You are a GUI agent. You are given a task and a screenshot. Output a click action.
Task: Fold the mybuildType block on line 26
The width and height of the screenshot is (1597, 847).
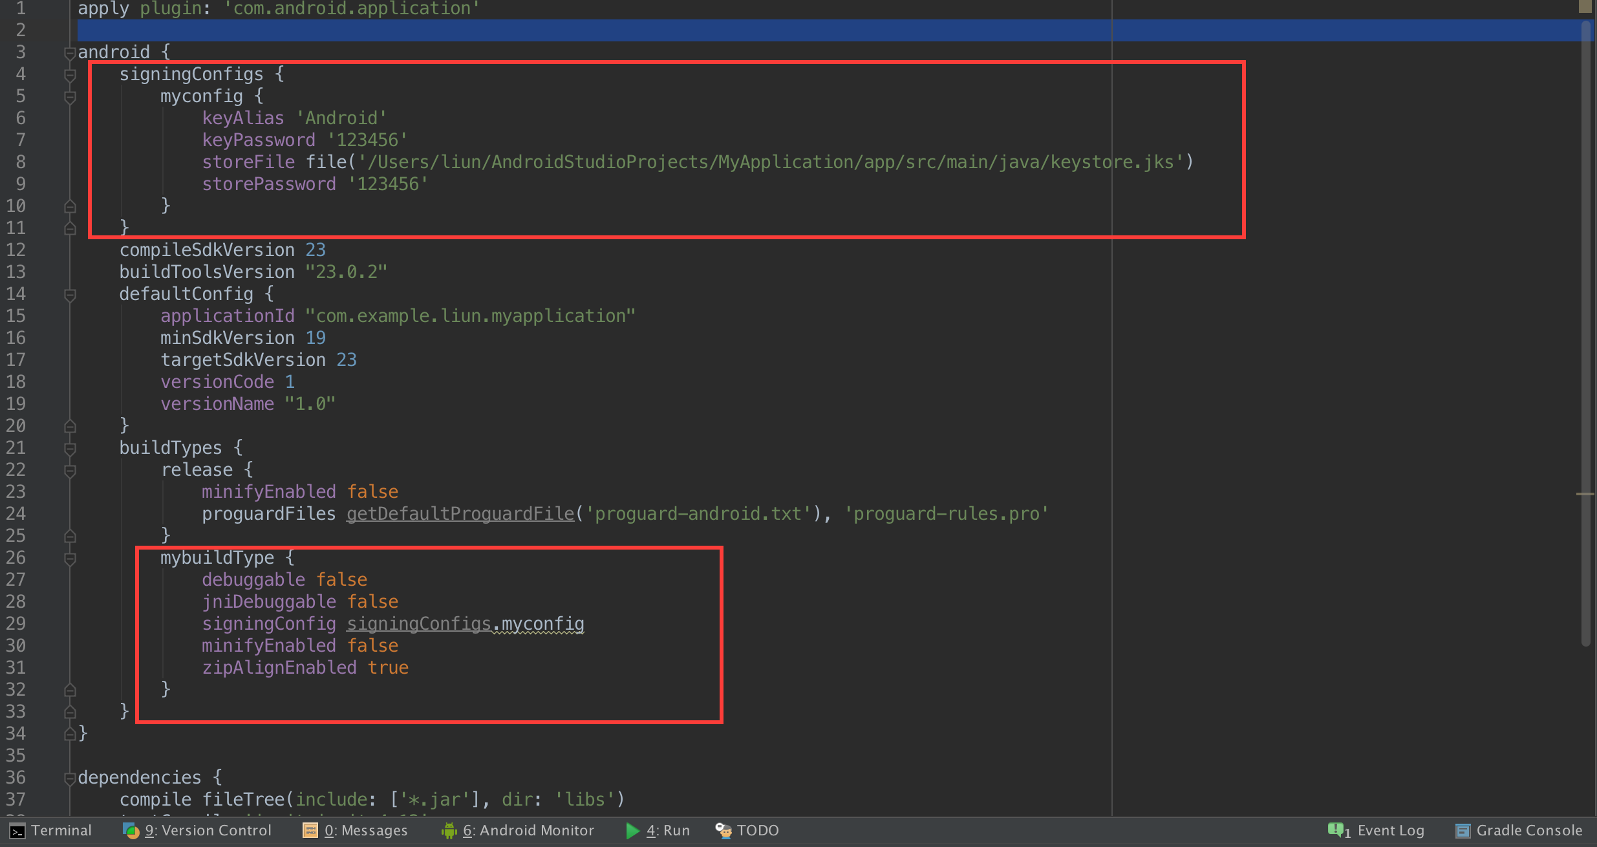70,559
